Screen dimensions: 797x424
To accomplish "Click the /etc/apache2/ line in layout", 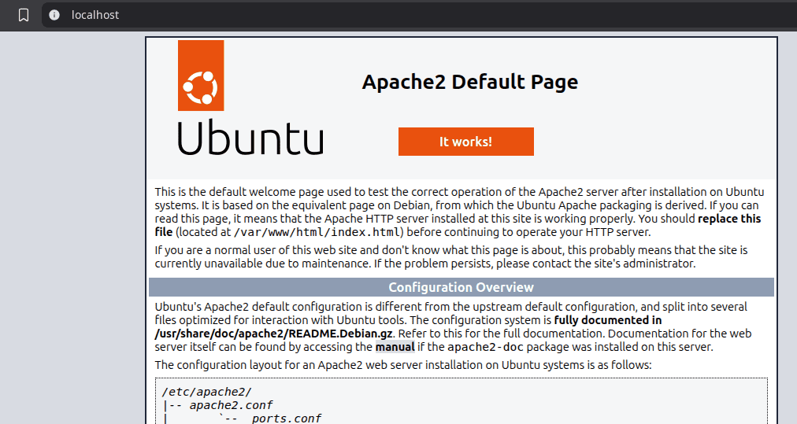I will point(206,392).
